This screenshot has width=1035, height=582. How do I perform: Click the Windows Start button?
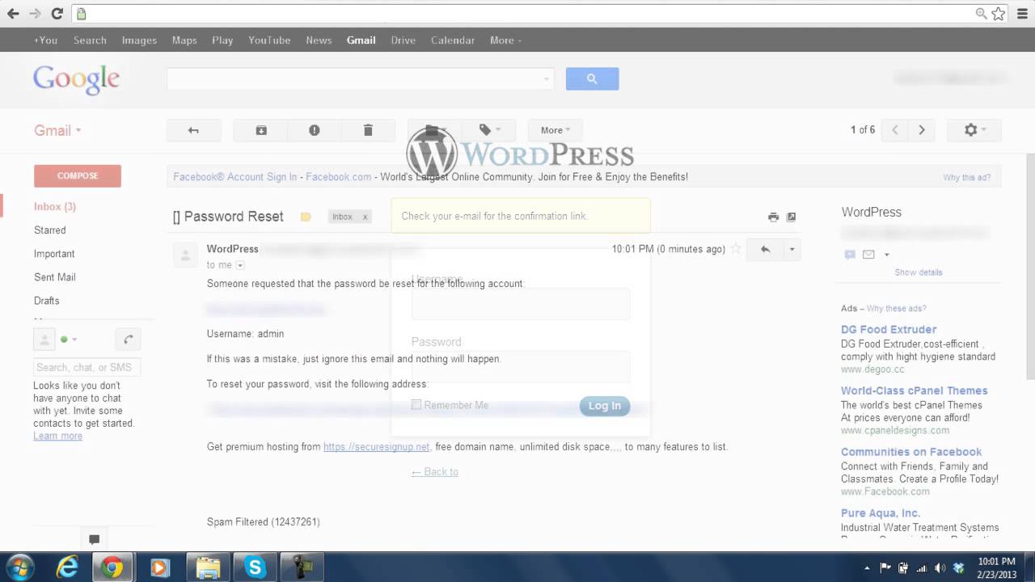[19, 567]
